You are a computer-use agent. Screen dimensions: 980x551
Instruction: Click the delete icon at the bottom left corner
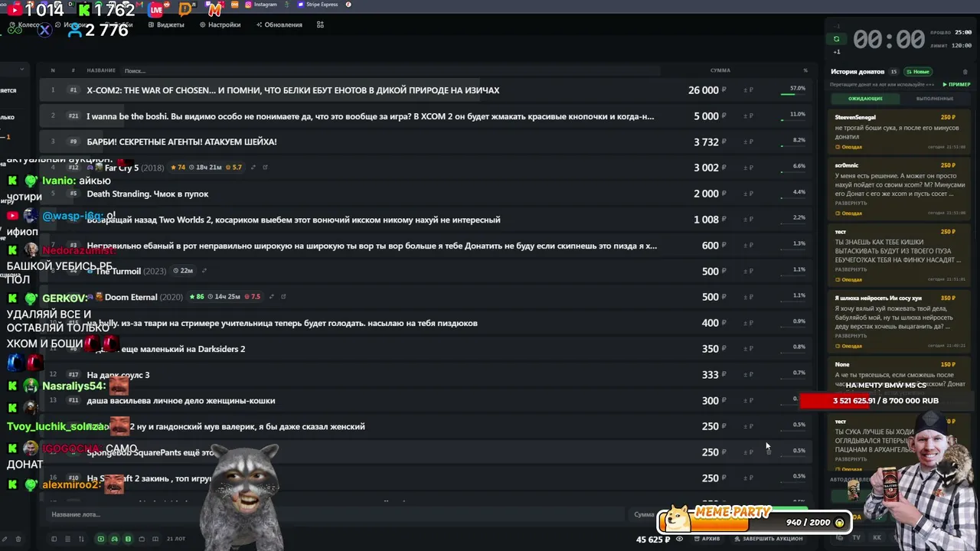coord(18,539)
